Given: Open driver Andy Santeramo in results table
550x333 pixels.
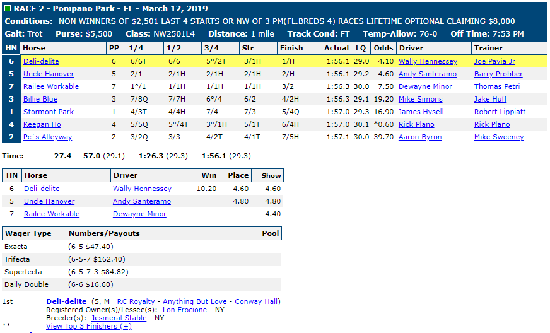Looking at the screenshot, I should [x=428, y=74].
